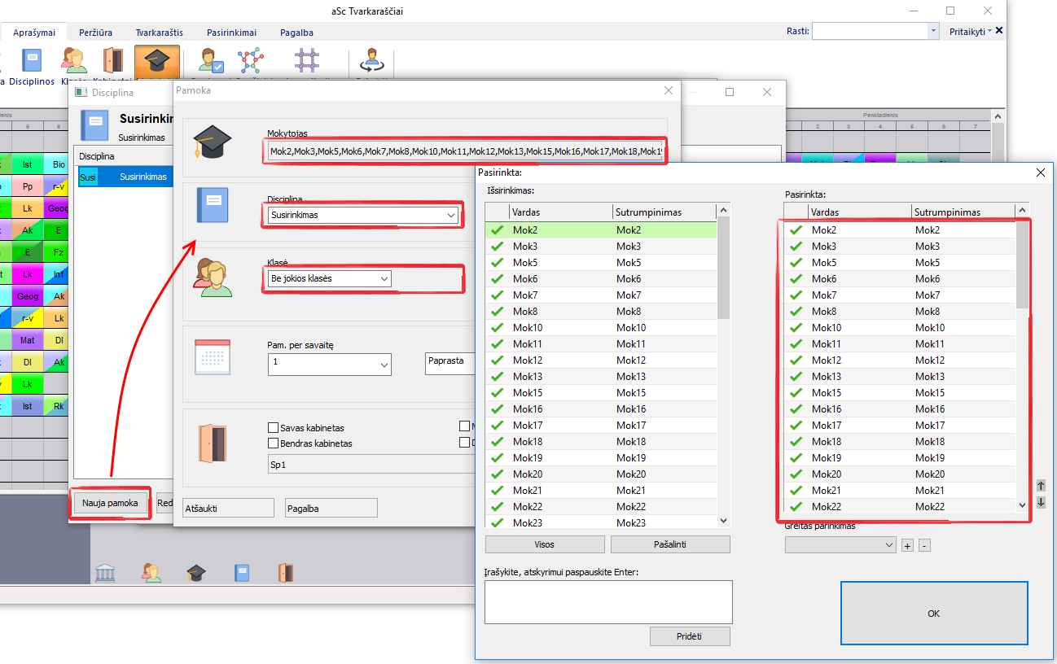Click the person with circular arrows icon
The image size is (1057, 664).
click(372, 61)
